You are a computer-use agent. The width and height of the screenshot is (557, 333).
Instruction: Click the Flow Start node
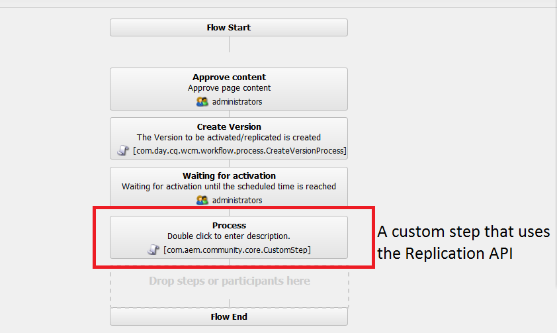[228, 28]
